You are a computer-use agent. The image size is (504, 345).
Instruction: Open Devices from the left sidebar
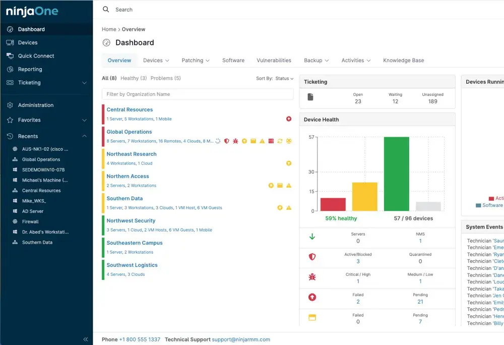click(28, 42)
